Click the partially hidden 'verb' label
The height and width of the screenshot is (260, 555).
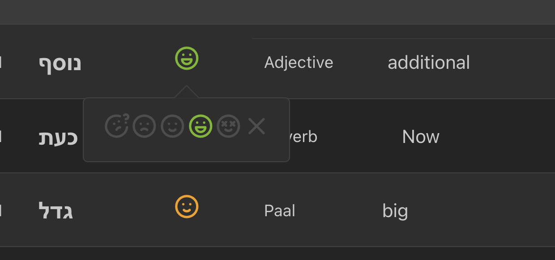(x=304, y=137)
